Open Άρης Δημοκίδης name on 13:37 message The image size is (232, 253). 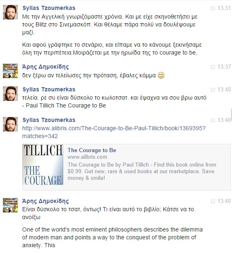(x=45, y=67)
